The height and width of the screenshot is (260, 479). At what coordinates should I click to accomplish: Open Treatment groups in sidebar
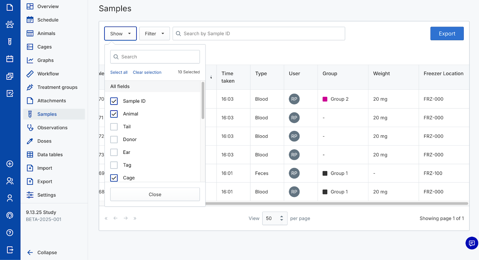(57, 87)
